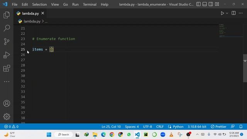247x139 pixels.
Task: Select the lambda.py editor tab
Action: tap(30, 14)
